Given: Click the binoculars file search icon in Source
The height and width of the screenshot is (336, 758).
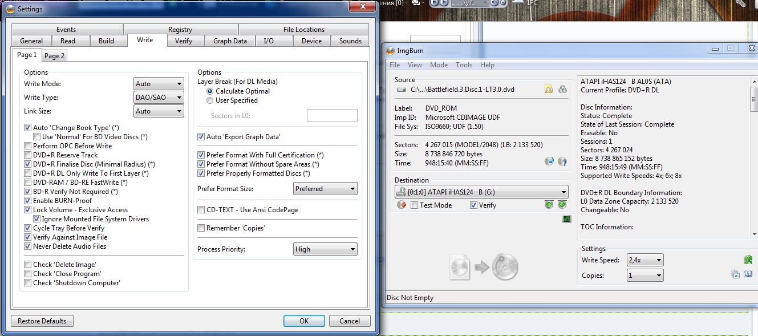Looking at the screenshot, I should [x=562, y=89].
